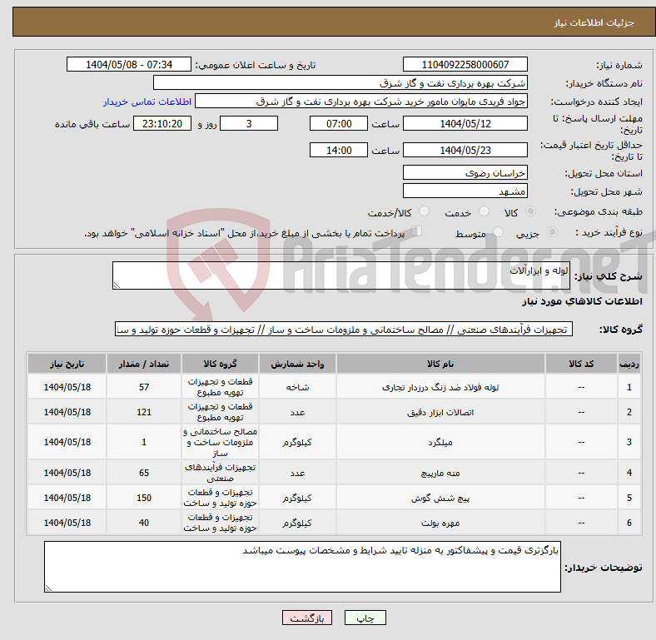Click the چاپ (print) button

(365, 618)
